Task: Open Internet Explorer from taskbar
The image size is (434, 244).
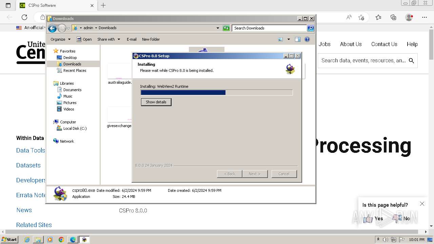Action: (x=27, y=240)
